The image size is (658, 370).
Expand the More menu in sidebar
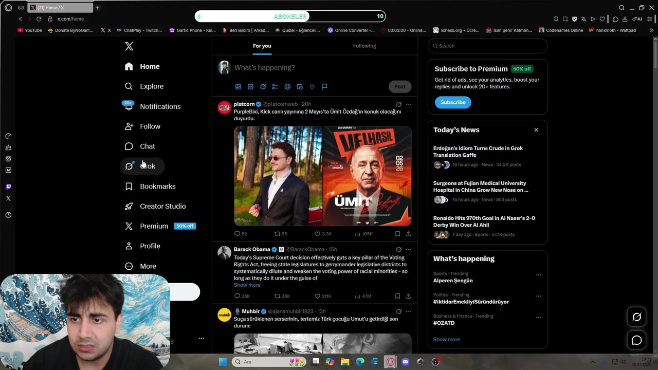point(141,266)
